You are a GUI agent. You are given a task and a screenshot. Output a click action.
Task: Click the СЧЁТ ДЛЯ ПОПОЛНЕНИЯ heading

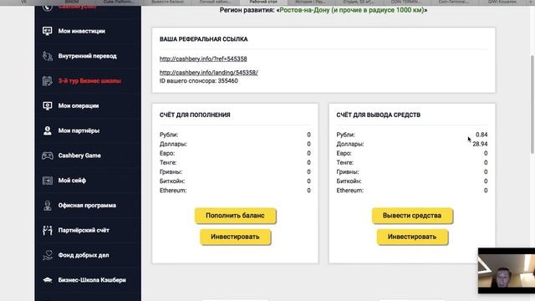pyautogui.click(x=195, y=115)
